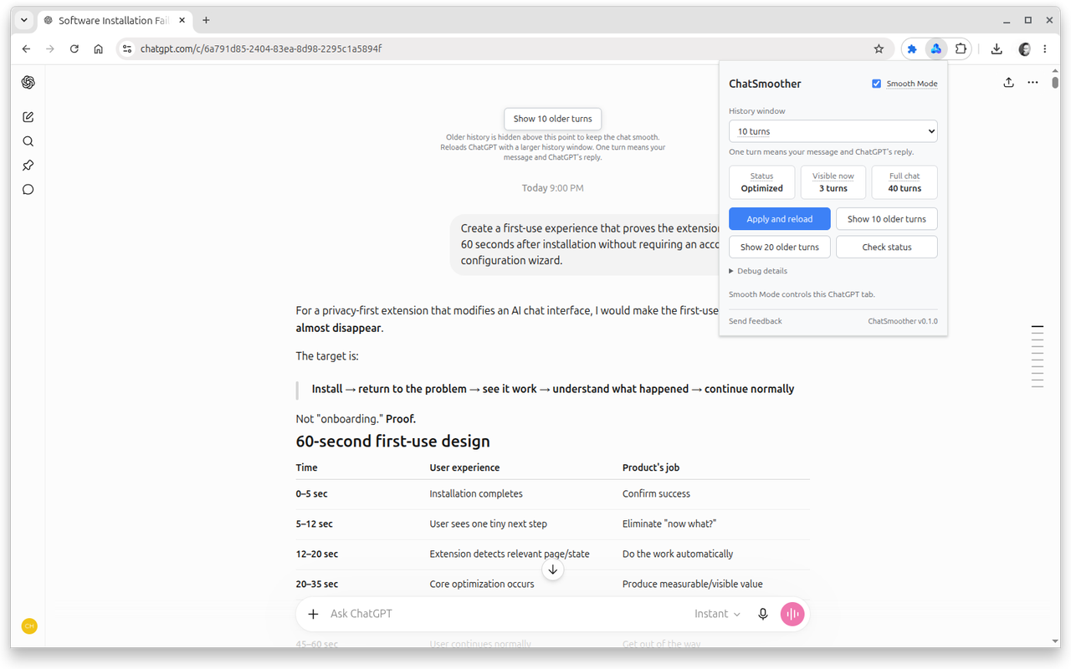
Task: Open a new browser tab
Action: point(206,20)
